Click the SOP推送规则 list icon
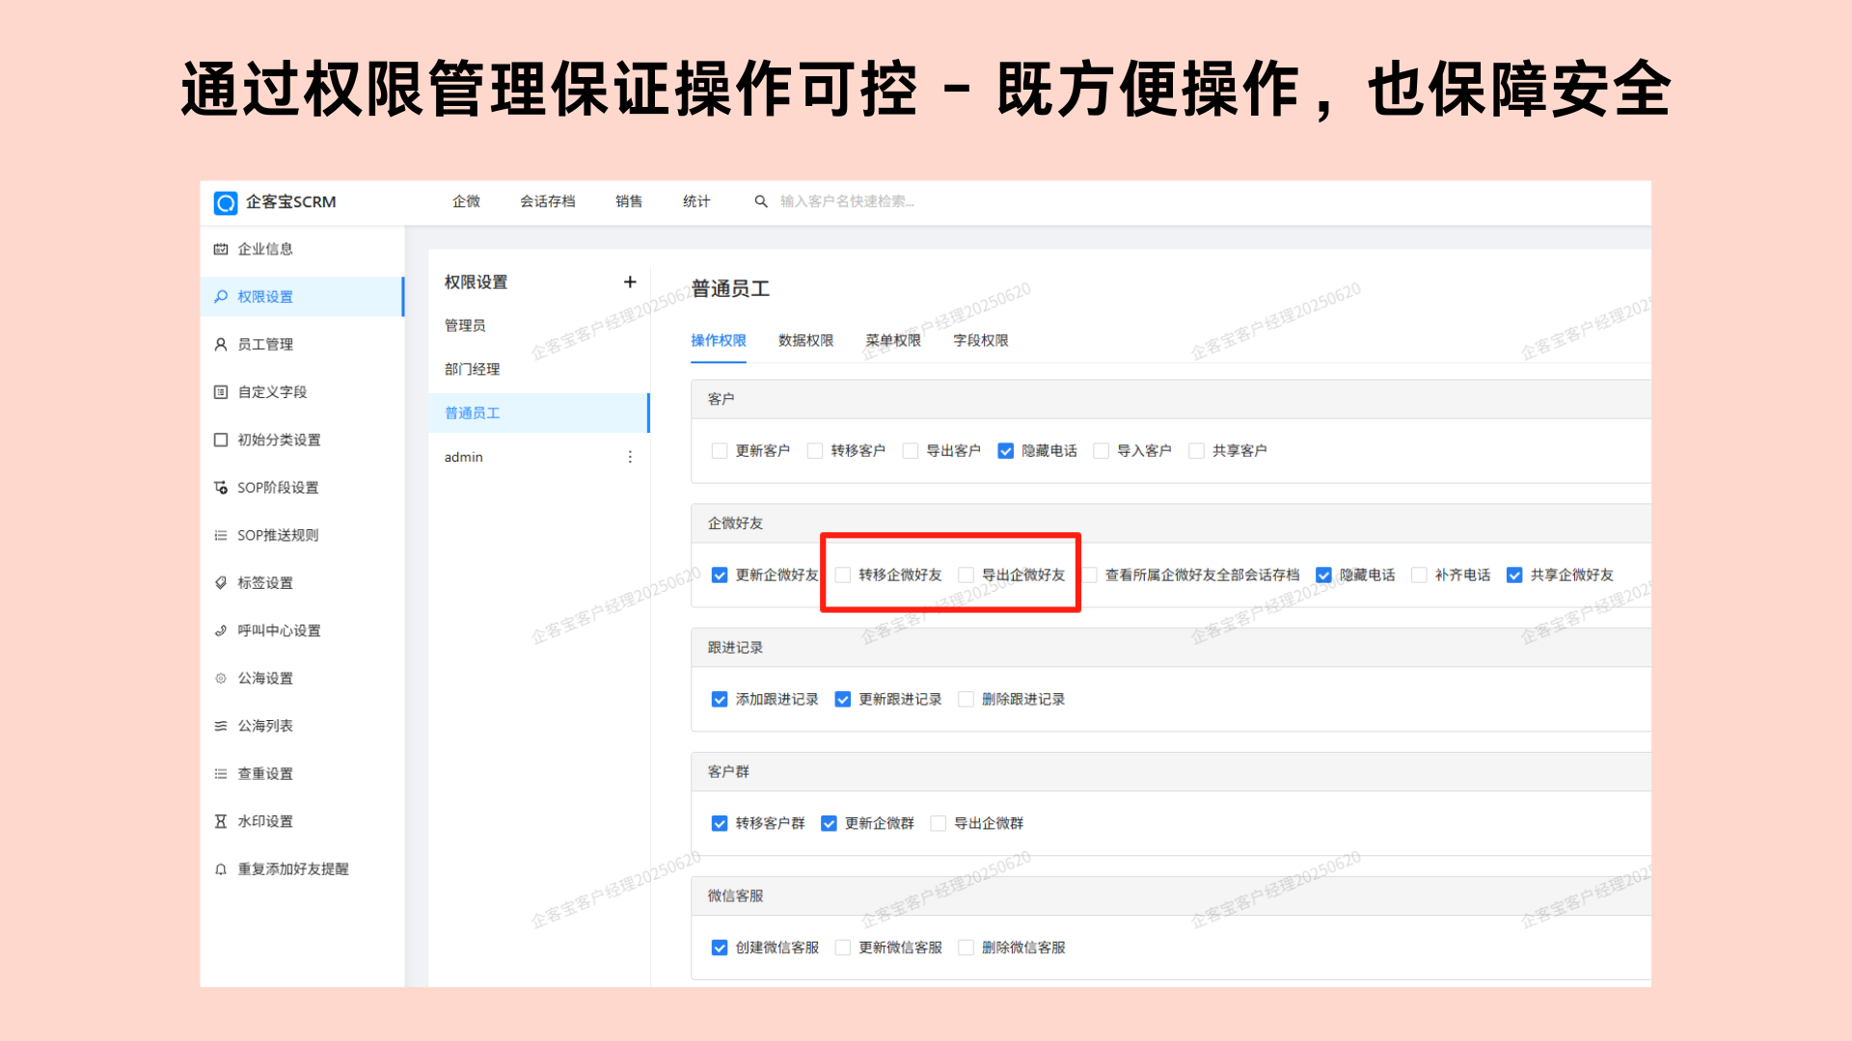Screen dimensions: 1852x1041 [x=221, y=535]
